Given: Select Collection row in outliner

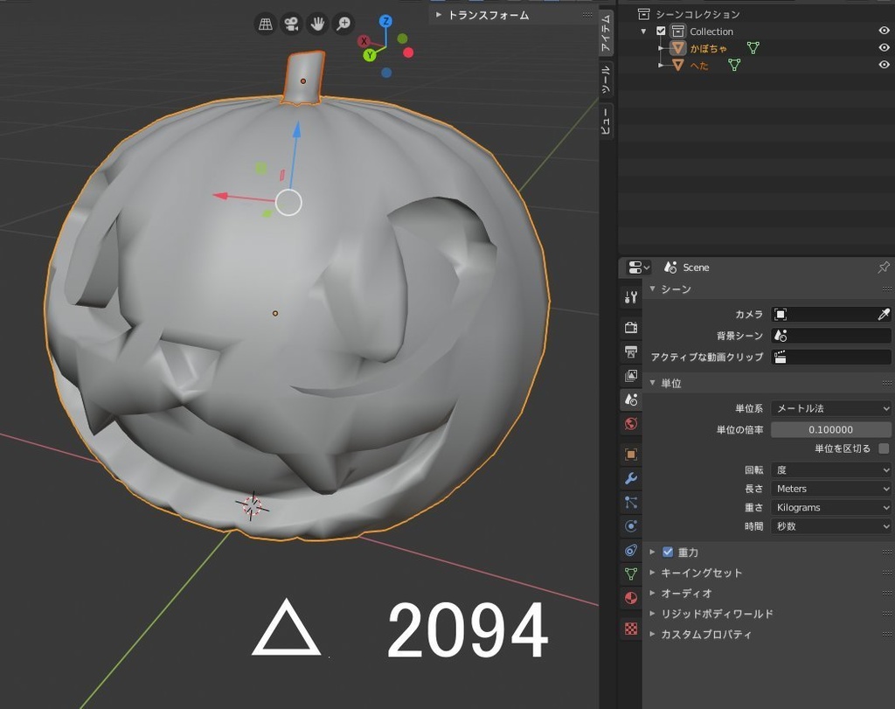Looking at the screenshot, I should pos(711,31).
